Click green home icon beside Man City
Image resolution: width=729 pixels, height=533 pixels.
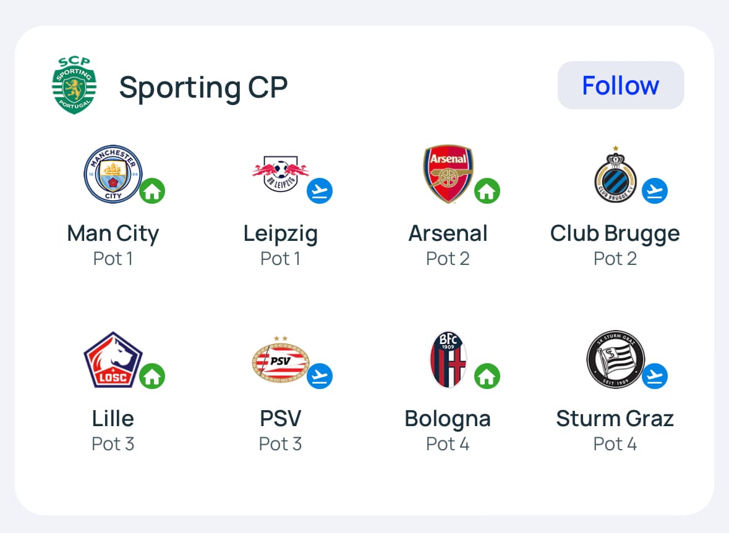click(x=152, y=191)
